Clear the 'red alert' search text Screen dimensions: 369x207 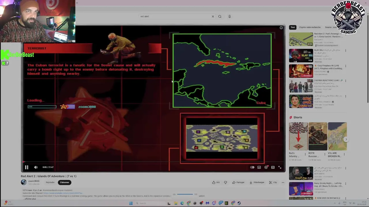coord(213,16)
